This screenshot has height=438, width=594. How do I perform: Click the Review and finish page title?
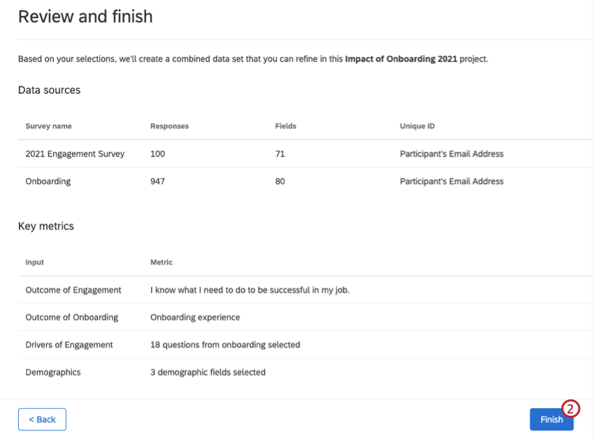point(85,16)
